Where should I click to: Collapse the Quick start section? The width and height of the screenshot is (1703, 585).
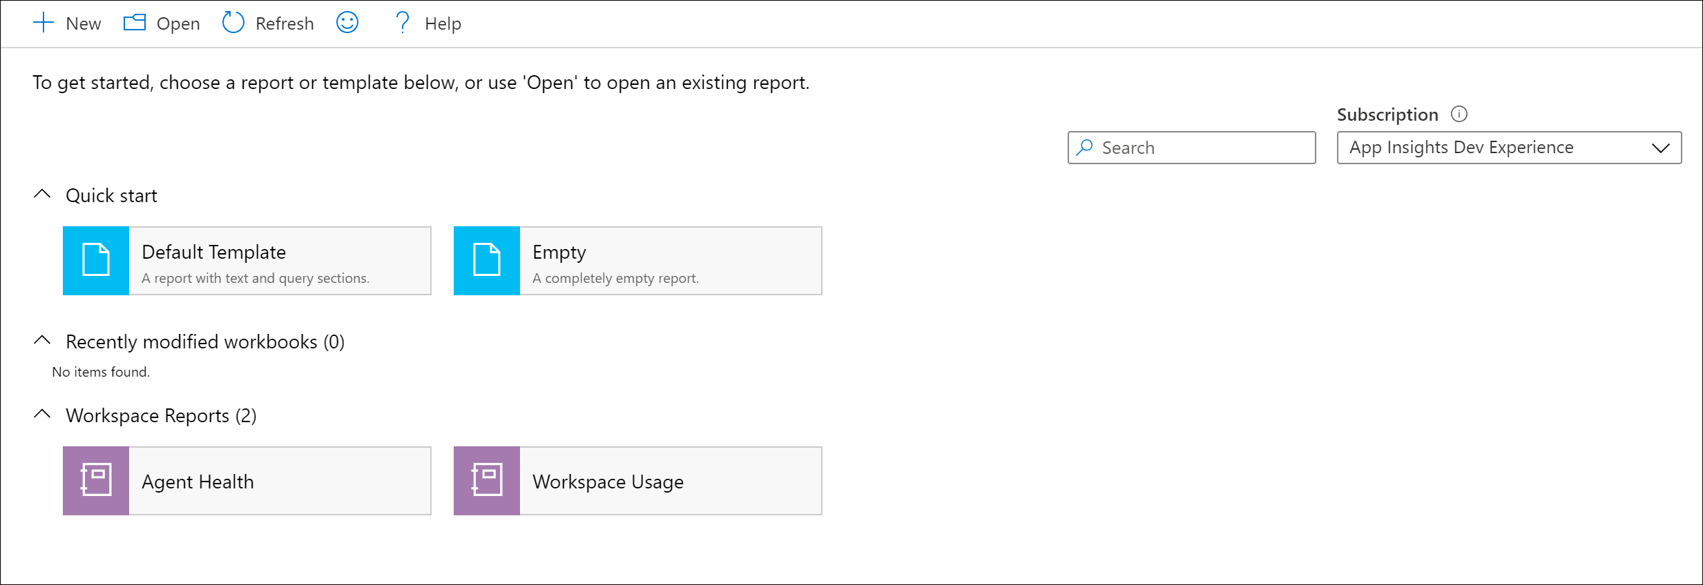point(42,195)
